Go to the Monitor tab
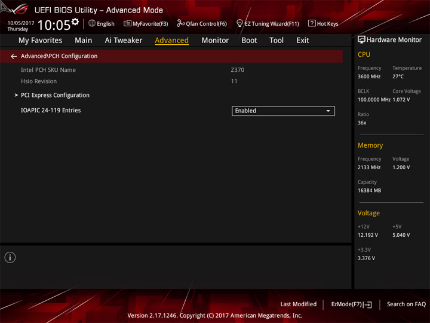This screenshot has width=430, height=323. click(x=215, y=41)
